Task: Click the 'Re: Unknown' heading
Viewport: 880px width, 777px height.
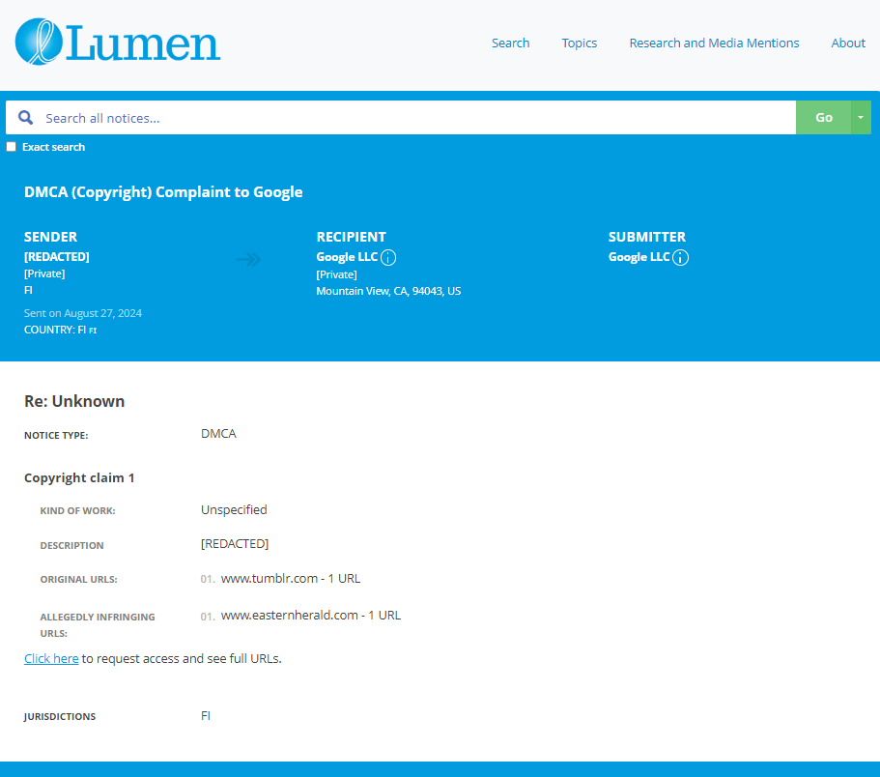Action: tap(74, 401)
